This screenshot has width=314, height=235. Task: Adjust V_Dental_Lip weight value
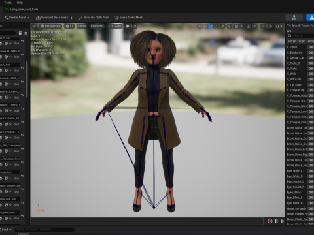(311, 58)
